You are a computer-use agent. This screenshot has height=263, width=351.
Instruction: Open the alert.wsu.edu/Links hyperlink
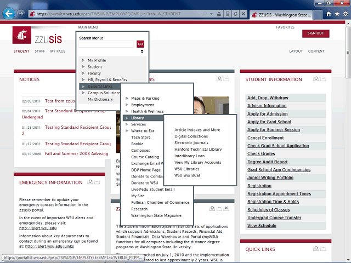49,246
